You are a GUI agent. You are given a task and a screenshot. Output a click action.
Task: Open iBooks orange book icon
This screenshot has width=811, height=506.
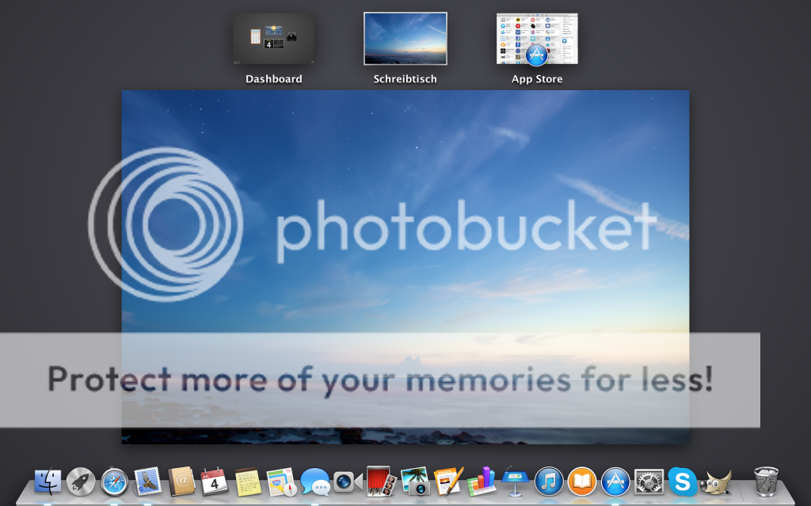pos(582,481)
